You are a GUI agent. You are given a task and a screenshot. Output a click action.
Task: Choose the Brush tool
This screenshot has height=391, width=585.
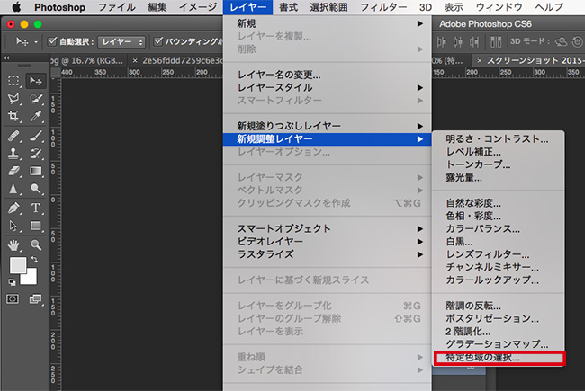37,136
